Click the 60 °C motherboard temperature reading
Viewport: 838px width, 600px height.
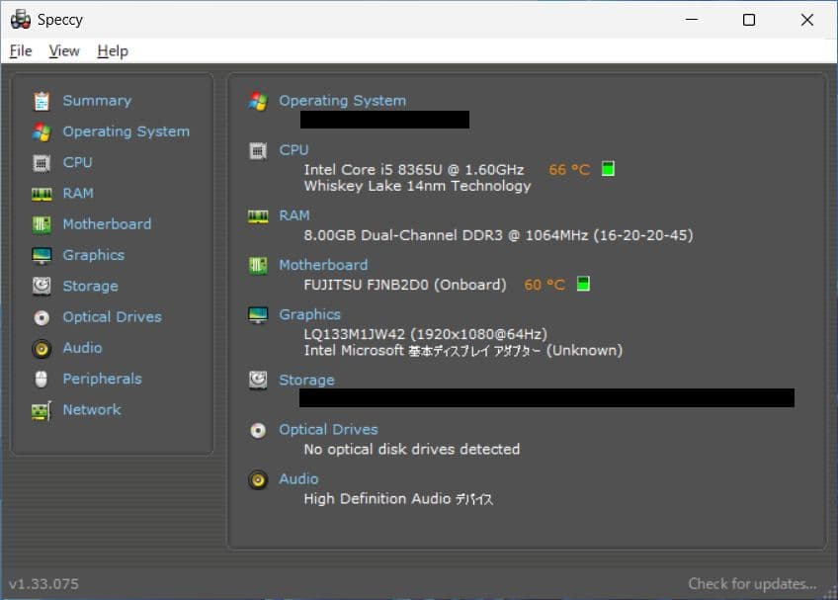545,285
